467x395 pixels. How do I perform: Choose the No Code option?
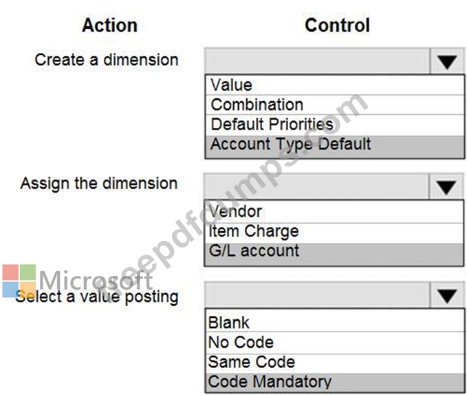241,342
